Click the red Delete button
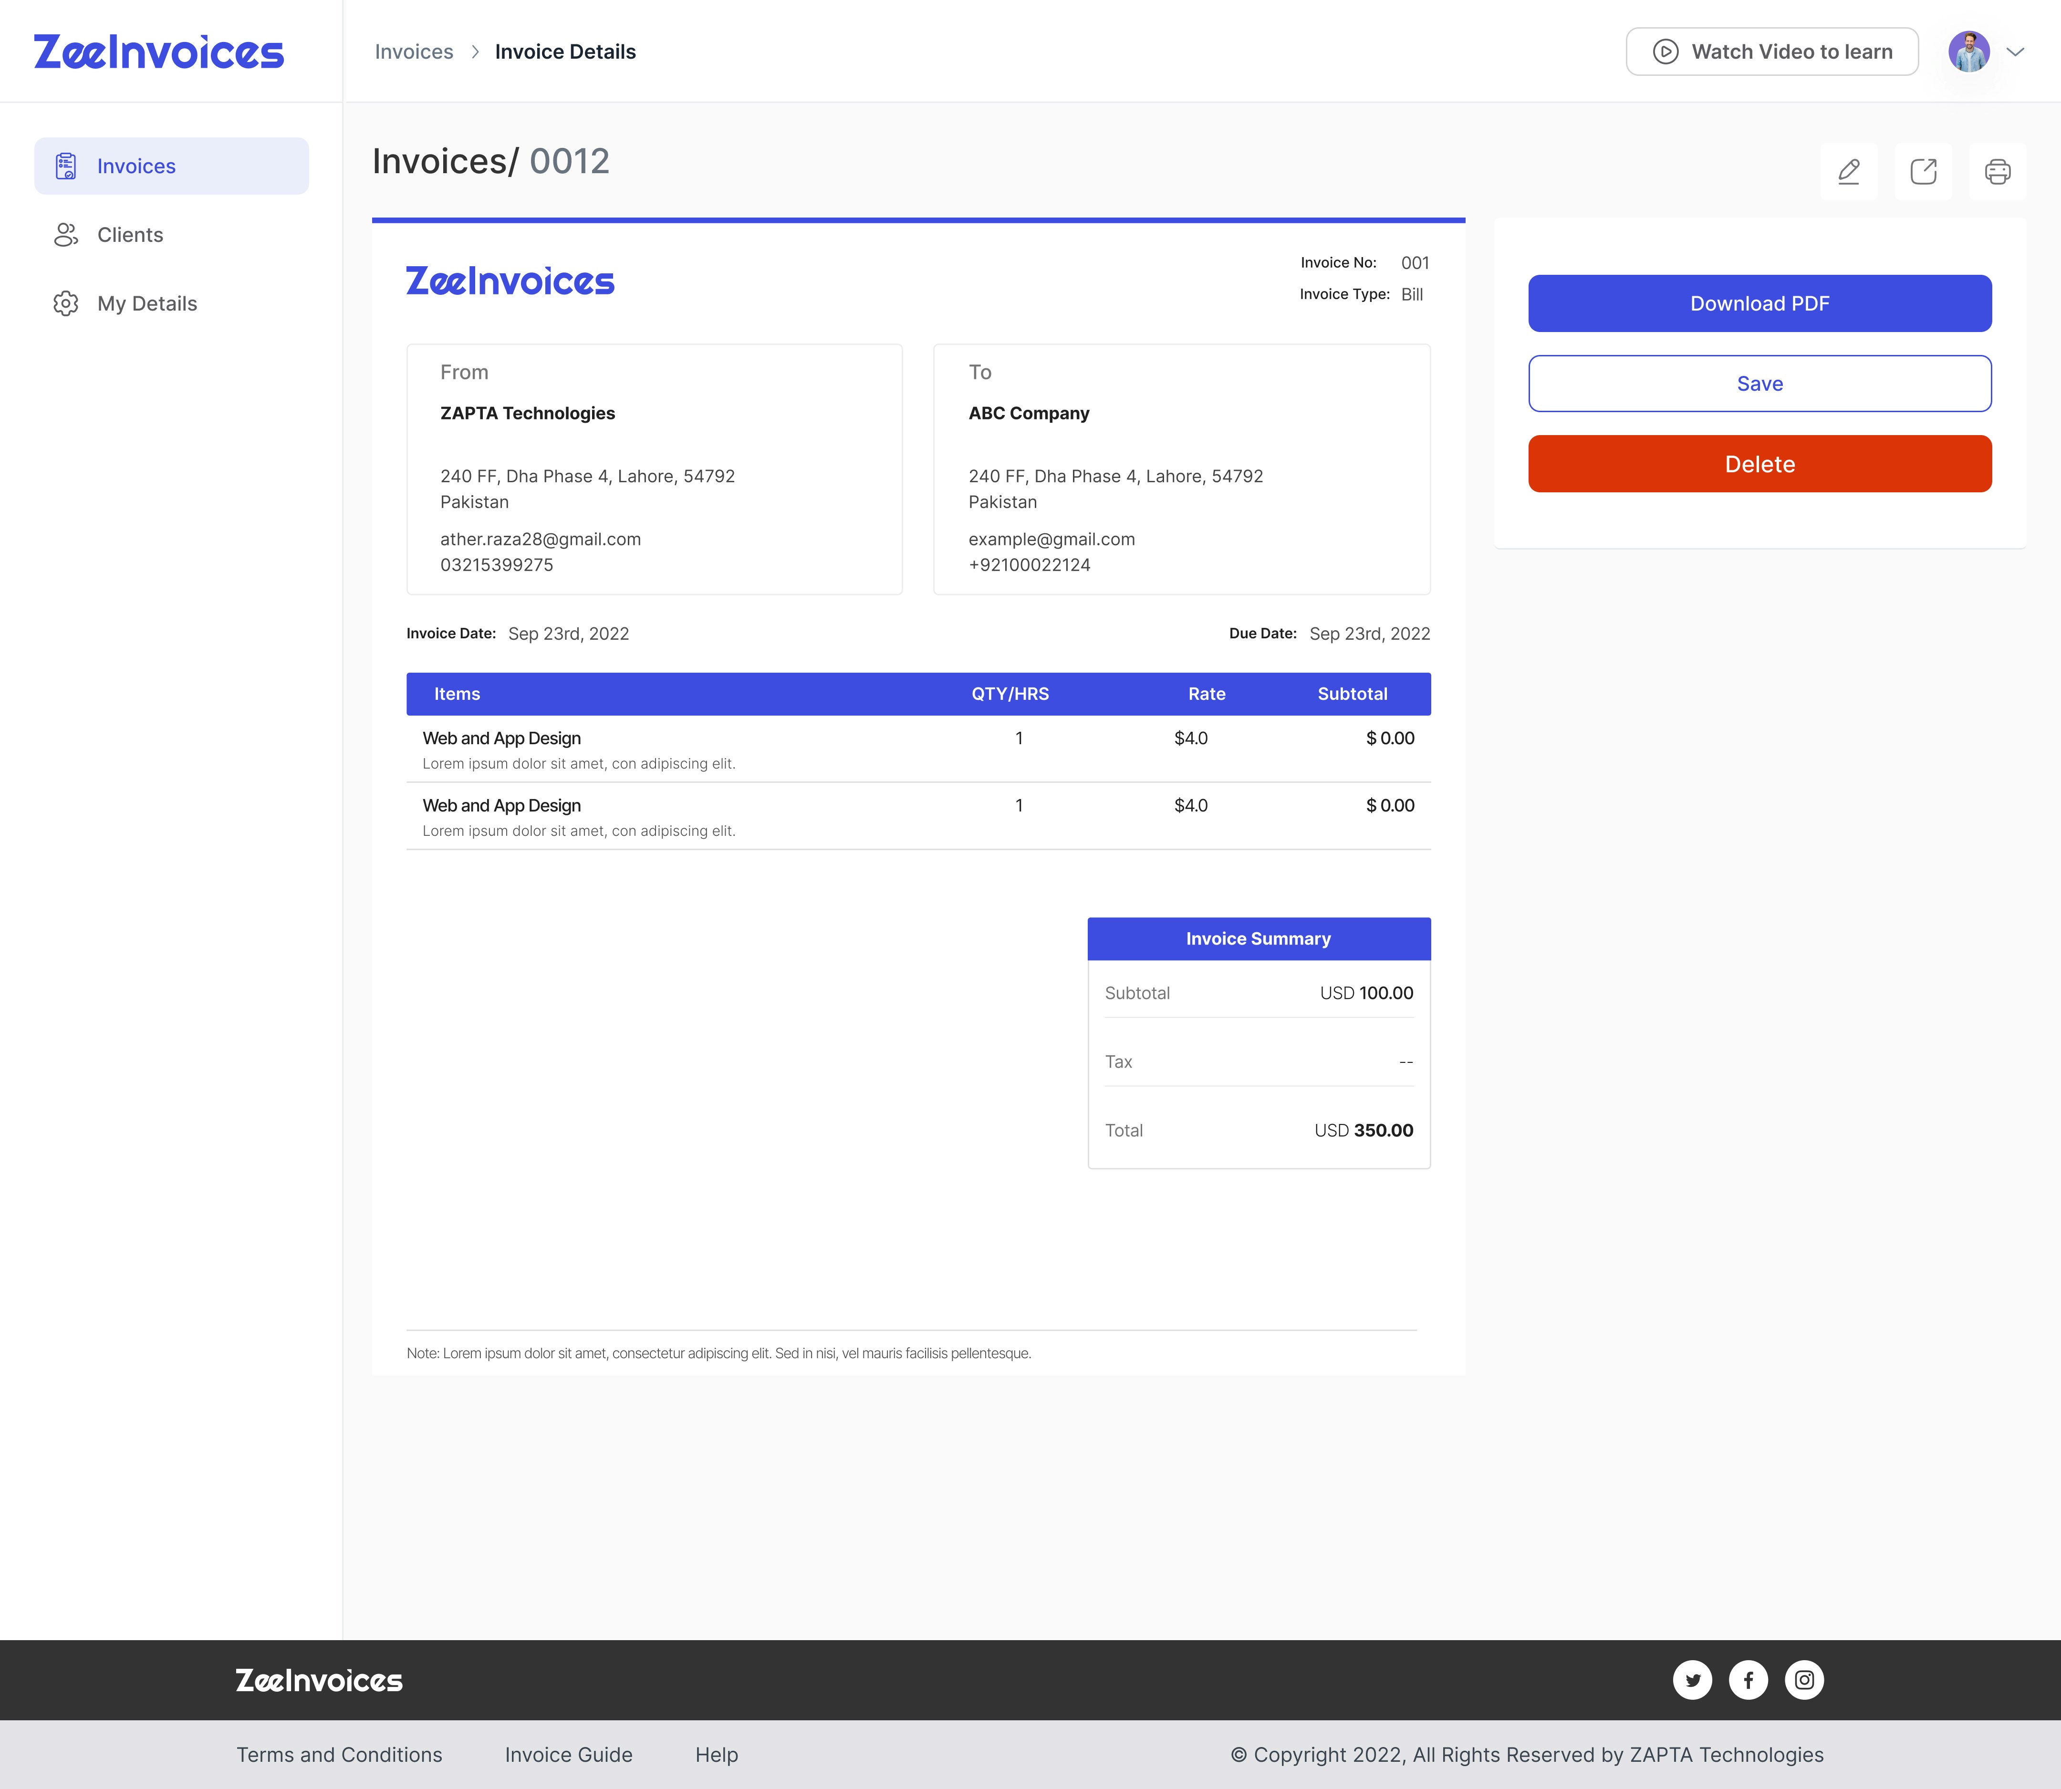Screen dimensions: 2061x1789 pyautogui.click(x=1759, y=464)
